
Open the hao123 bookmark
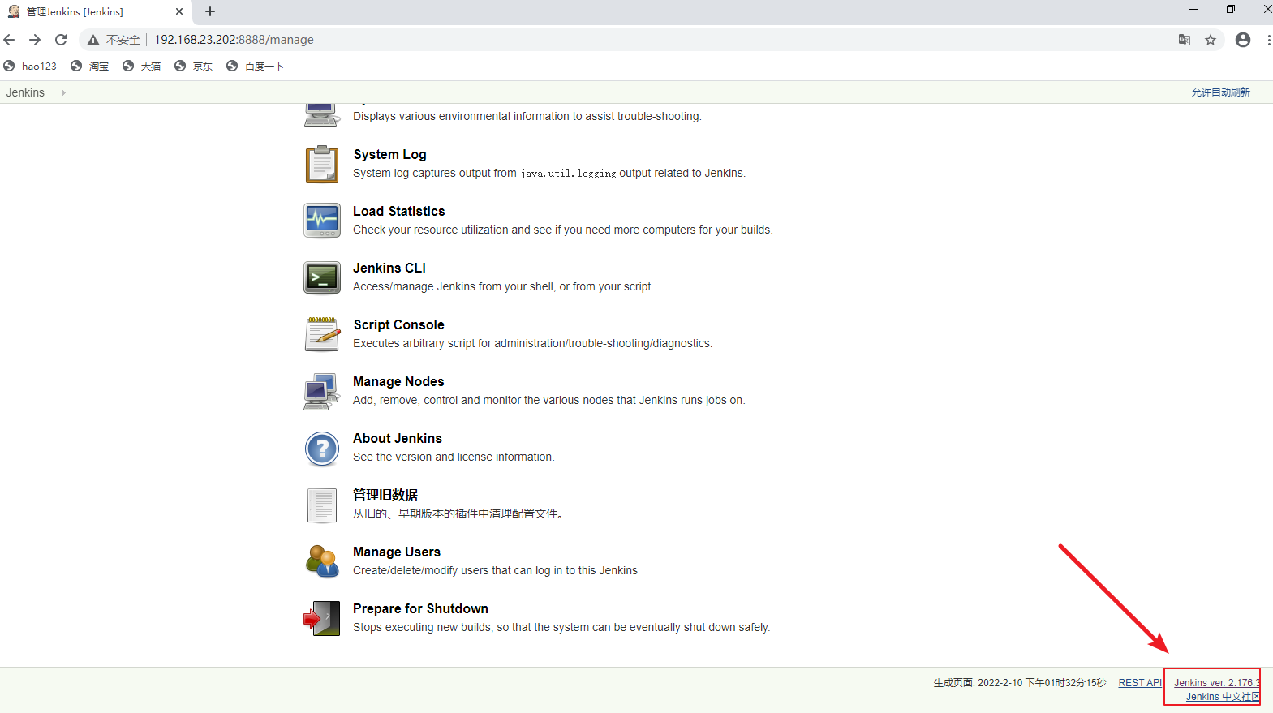click(30, 66)
